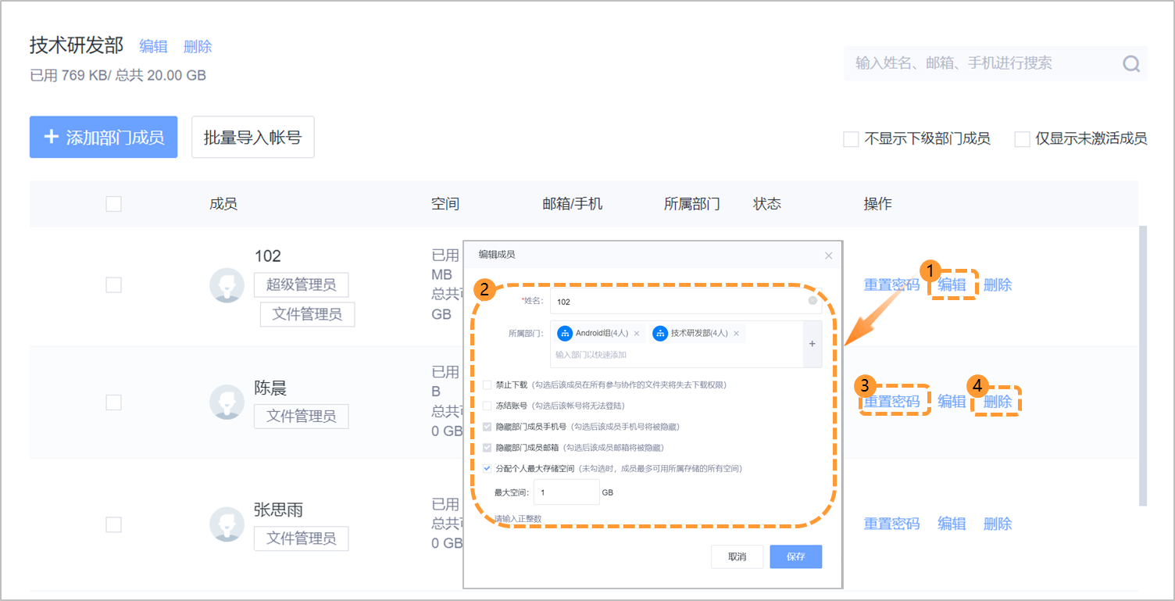This screenshot has height=601, width=1175.
Task: Click the member list vertical scrollbar
Action: 1143,366
